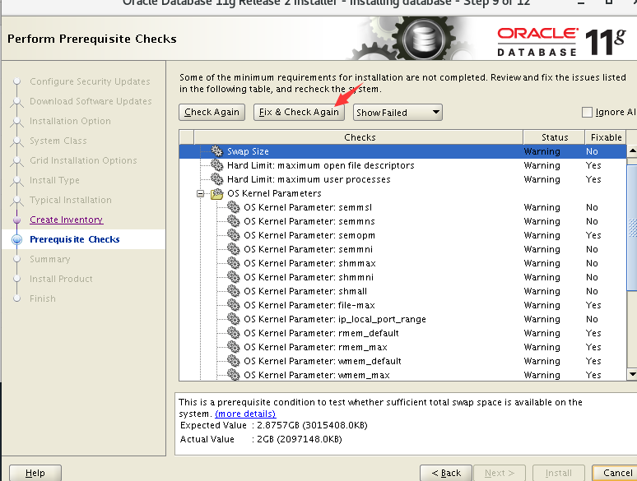The width and height of the screenshot is (637, 481).
Task: Click gear icon beside maximum user processes
Action: pyautogui.click(x=217, y=179)
